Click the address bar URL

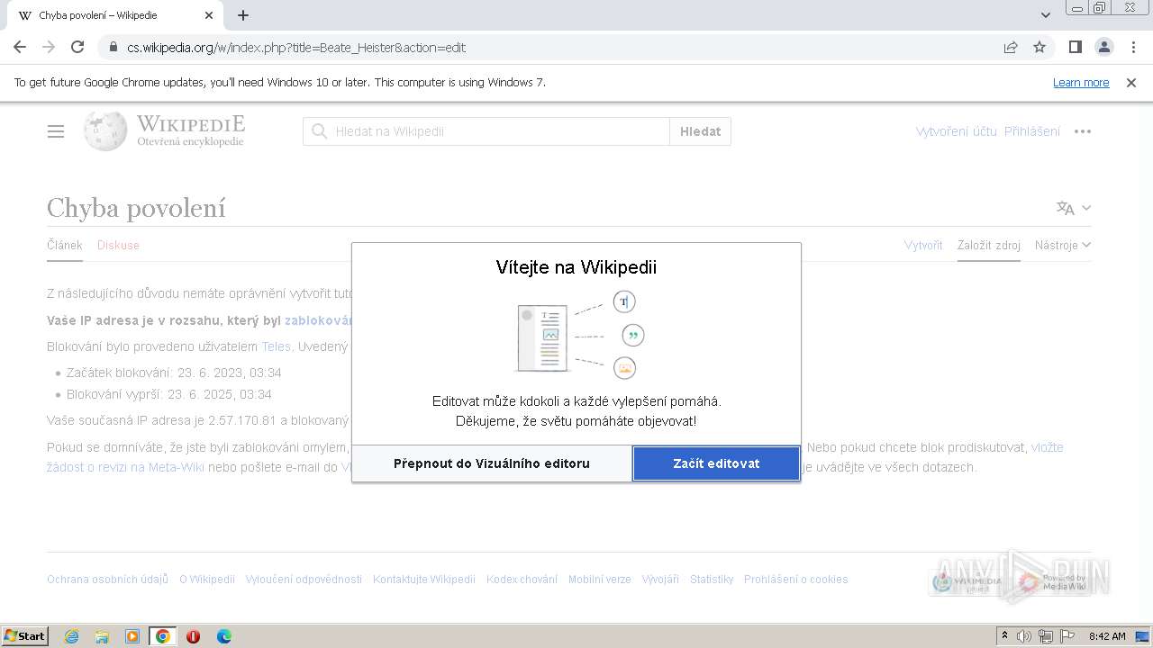coord(296,47)
